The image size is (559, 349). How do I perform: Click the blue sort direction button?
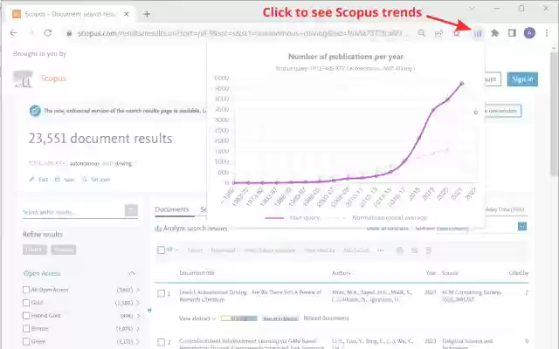522,226
